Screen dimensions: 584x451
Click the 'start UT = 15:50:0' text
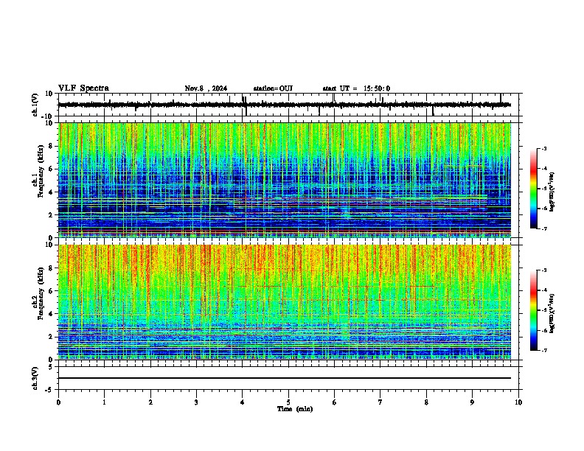click(356, 88)
